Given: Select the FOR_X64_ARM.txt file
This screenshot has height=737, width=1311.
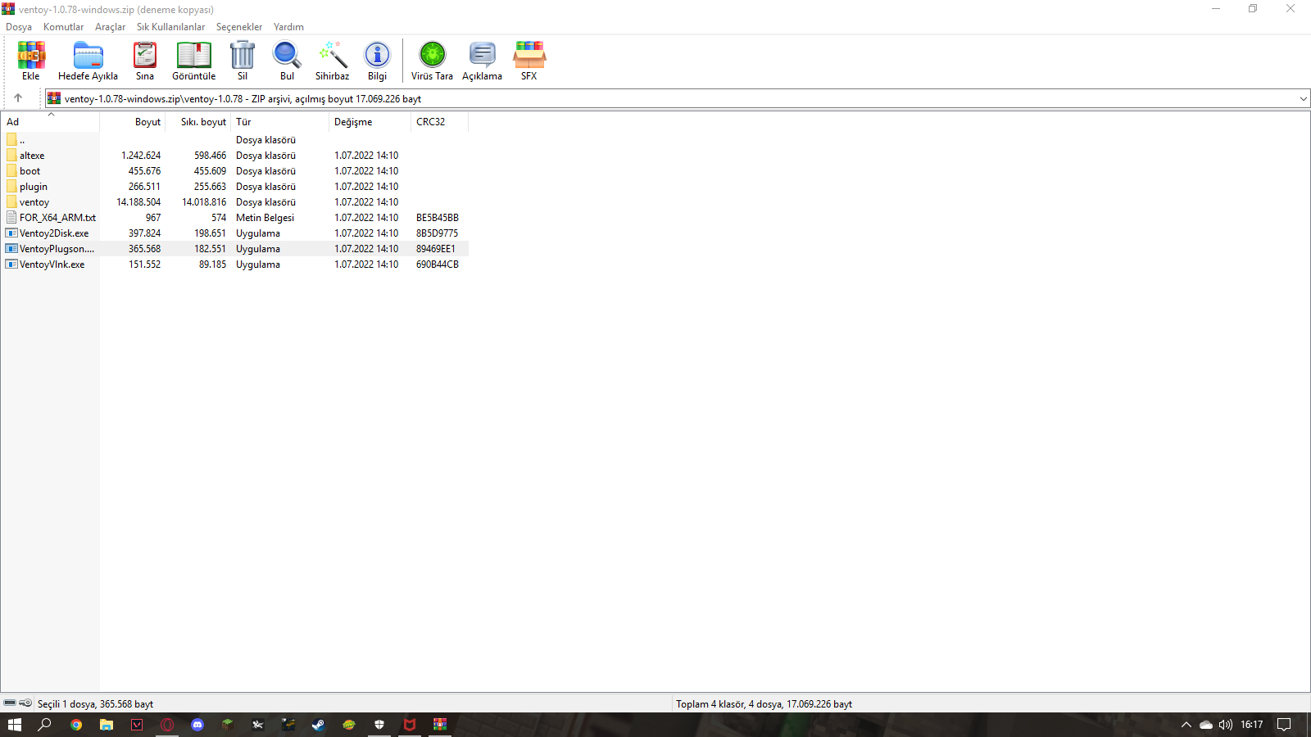Looking at the screenshot, I should click(235, 218).
